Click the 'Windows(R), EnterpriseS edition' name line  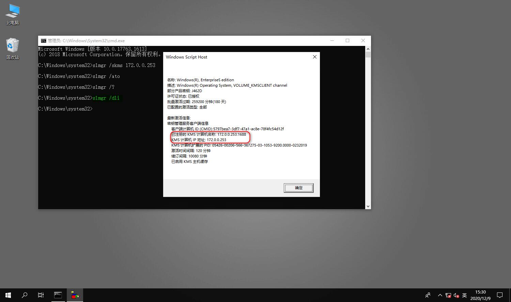pos(201,80)
